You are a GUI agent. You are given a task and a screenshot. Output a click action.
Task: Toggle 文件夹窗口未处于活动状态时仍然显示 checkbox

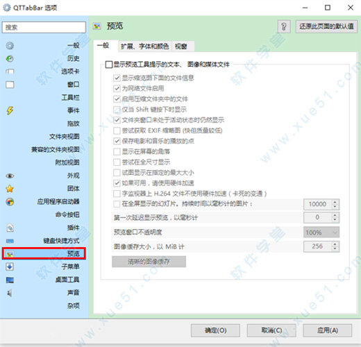coord(117,120)
